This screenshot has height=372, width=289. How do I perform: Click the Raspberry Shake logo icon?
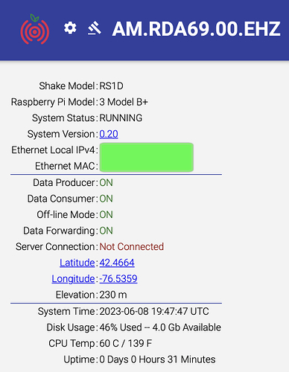pos(35,29)
